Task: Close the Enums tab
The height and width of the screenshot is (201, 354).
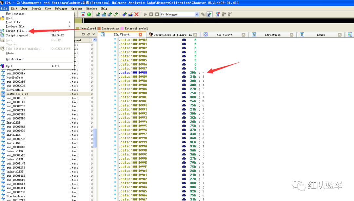Action: click(x=340, y=35)
